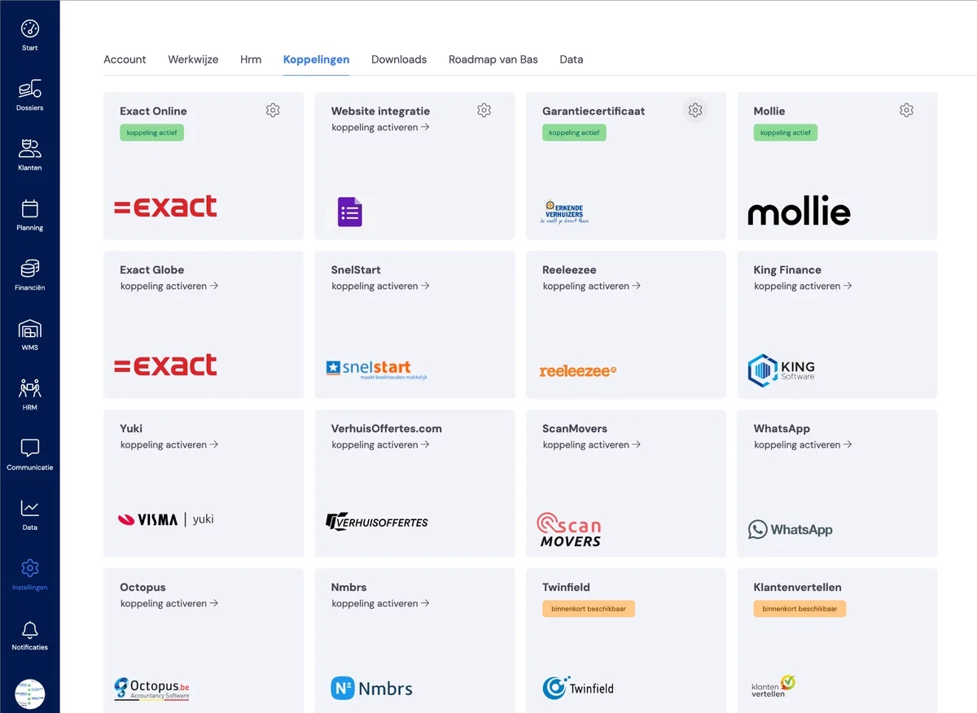Screen dimensions: 977x713
Task: Click the 'binnenkort beschikbaar' badge on Klantenvertellen
Action: point(800,609)
